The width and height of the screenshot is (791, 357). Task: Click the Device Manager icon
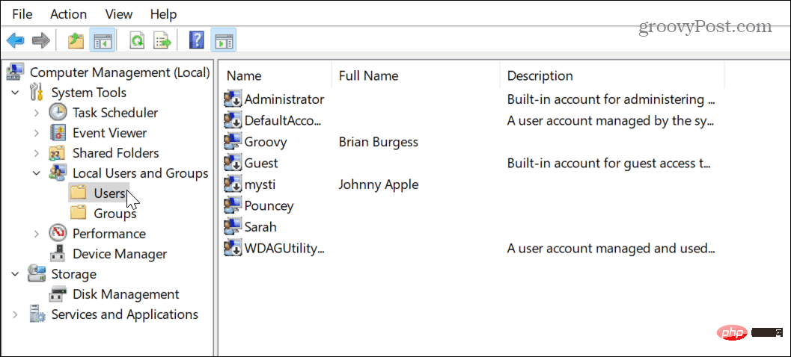(58, 254)
